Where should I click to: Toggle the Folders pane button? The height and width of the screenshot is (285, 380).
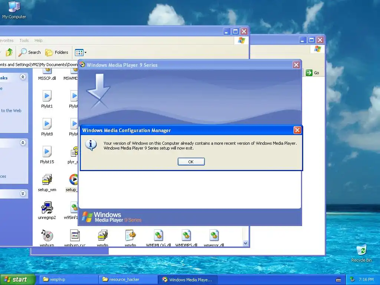[57, 52]
